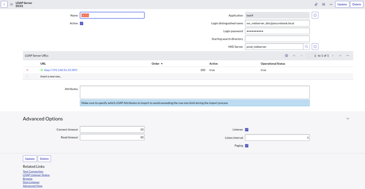
Task: Click the bottom Update button
Action: pyautogui.click(x=30, y=159)
